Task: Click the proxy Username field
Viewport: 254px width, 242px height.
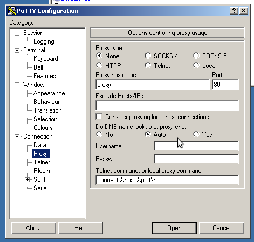Action: click(x=196, y=146)
